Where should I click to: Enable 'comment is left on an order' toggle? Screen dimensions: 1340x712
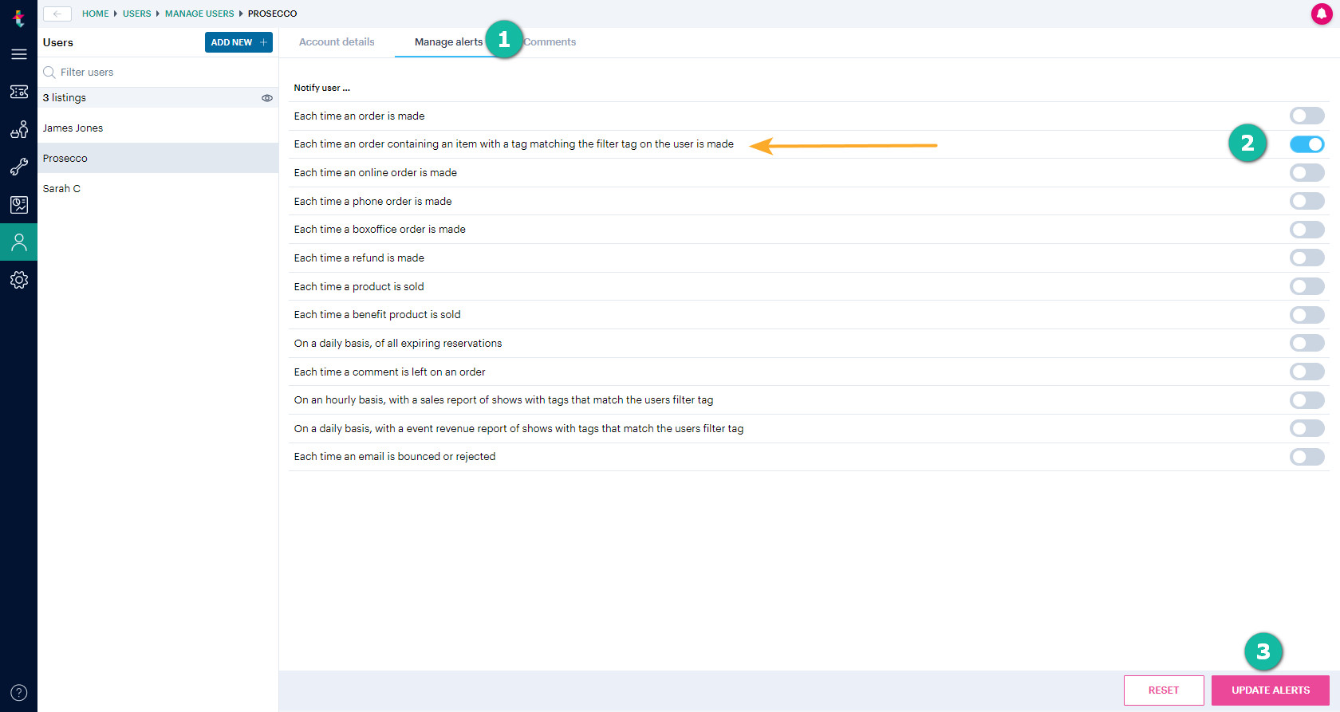(x=1306, y=372)
